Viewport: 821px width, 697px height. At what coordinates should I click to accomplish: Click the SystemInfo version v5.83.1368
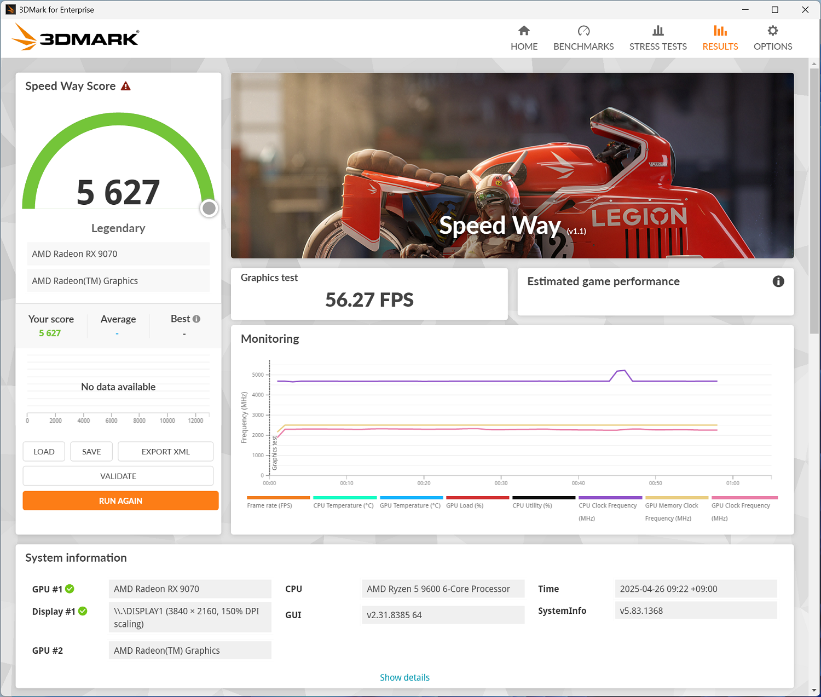click(696, 610)
